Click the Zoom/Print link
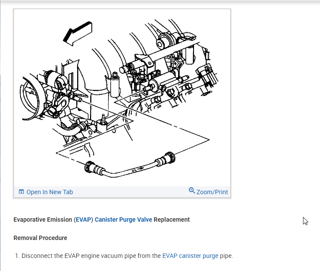This screenshot has height=271, width=320. 212,192
